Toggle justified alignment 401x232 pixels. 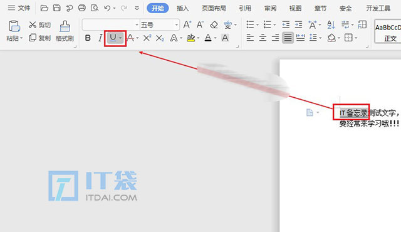[288, 38]
